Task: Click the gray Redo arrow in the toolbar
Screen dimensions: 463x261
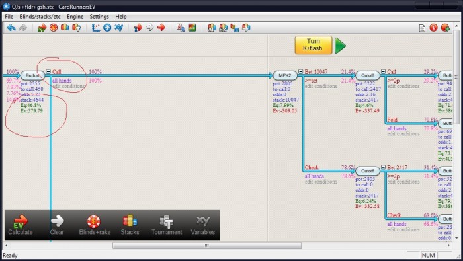Action: tap(22, 28)
